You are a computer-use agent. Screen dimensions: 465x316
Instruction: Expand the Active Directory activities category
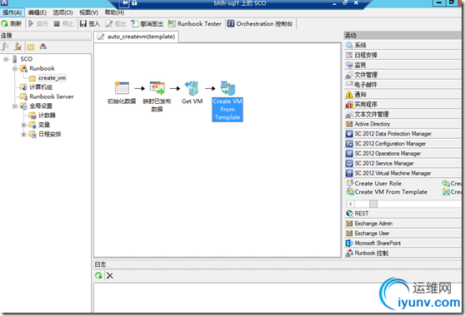[x=402, y=124]
